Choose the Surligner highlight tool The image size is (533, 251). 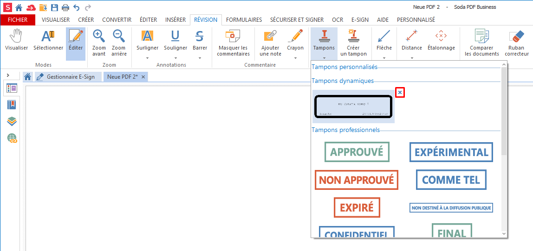pos(148,41)
